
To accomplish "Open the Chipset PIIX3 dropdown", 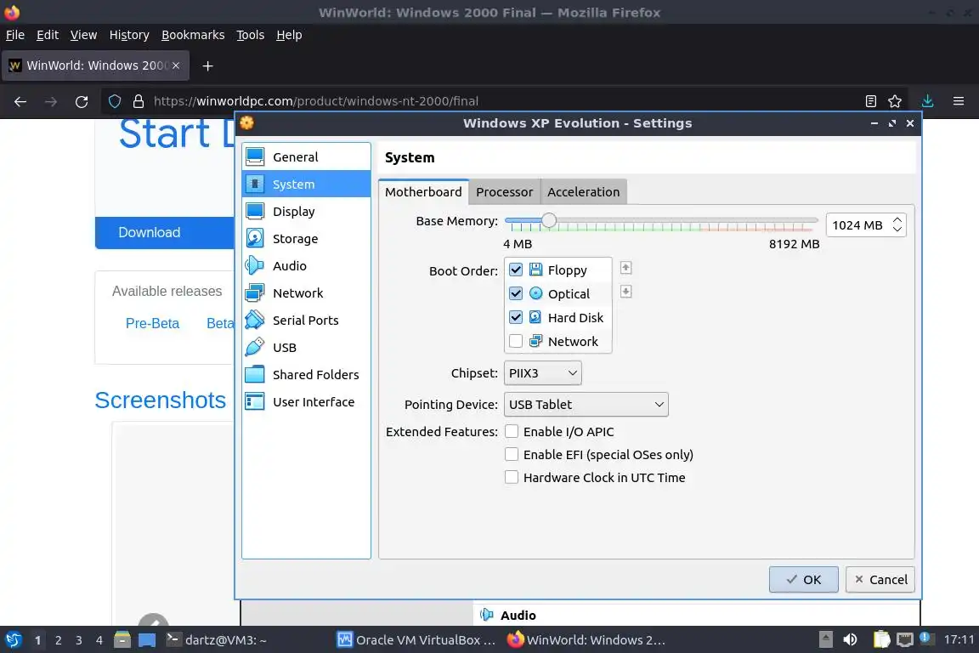I will click(x=542, y=373).
